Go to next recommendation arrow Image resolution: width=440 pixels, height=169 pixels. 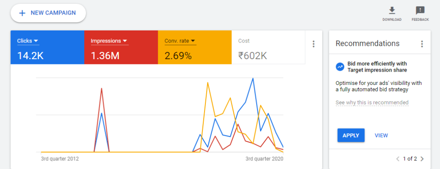click(422, 159)
